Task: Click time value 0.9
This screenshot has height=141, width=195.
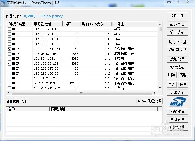Action: click(107, 49)
